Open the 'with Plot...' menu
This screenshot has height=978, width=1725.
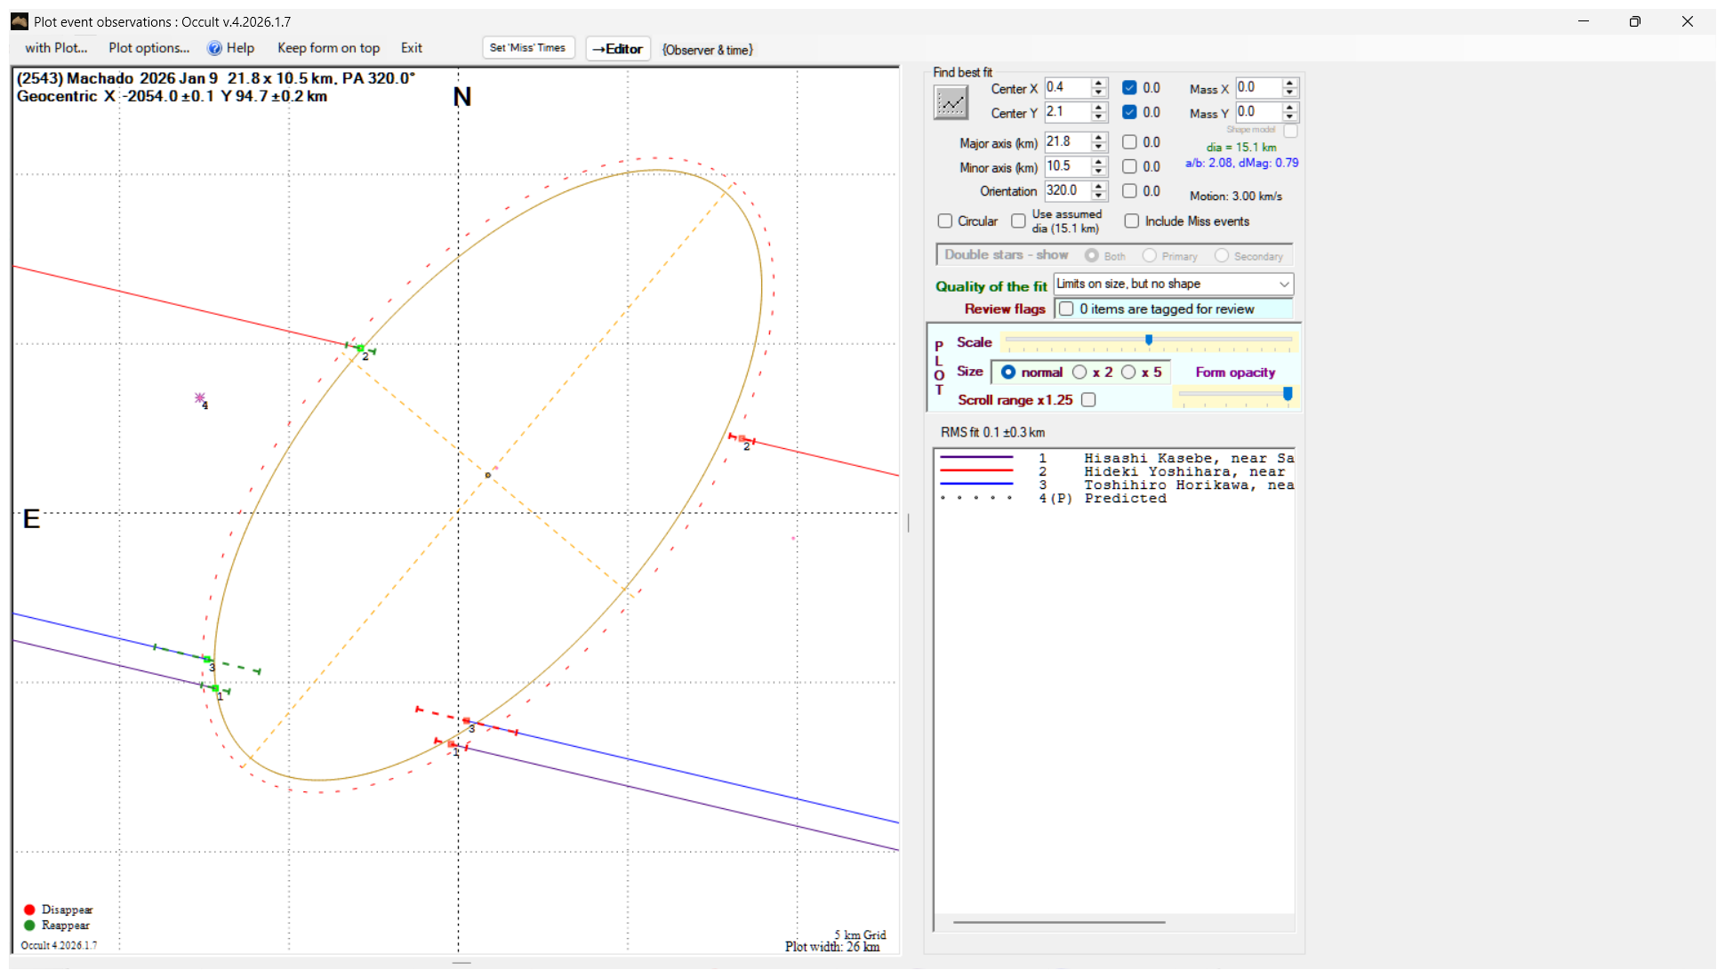[56, 48]
